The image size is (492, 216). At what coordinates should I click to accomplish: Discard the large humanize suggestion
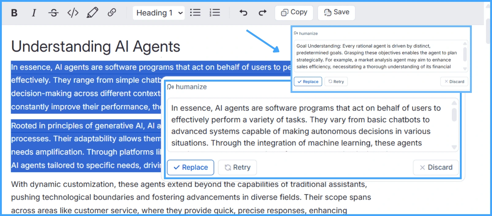click(x=436, y=167)
